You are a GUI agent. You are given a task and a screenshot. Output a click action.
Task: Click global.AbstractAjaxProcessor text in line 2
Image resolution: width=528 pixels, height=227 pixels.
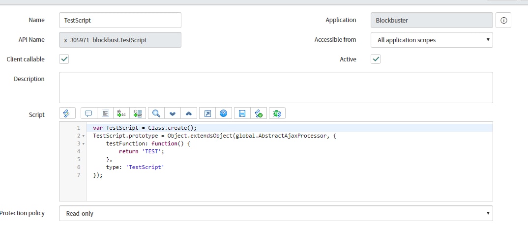281,136
